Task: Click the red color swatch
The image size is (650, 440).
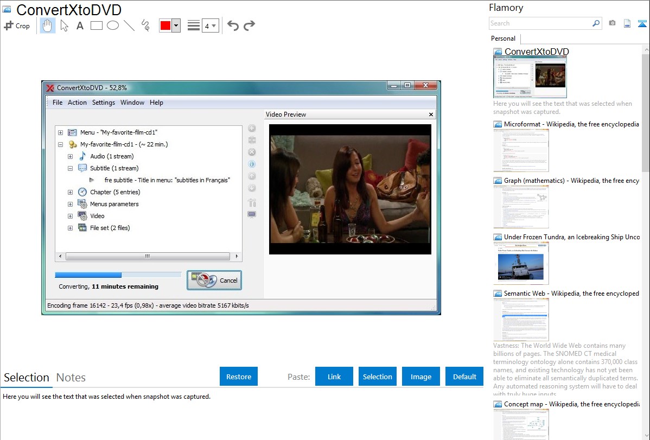Action: click(165, 25)
